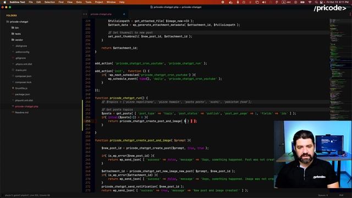352x198 pixels.
Task: Click the .travis.yml file icon
Action: click(13, 70)
